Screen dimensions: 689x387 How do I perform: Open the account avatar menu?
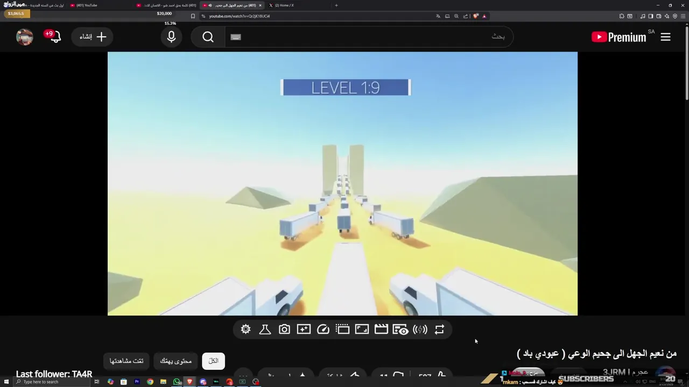(25, 37)
